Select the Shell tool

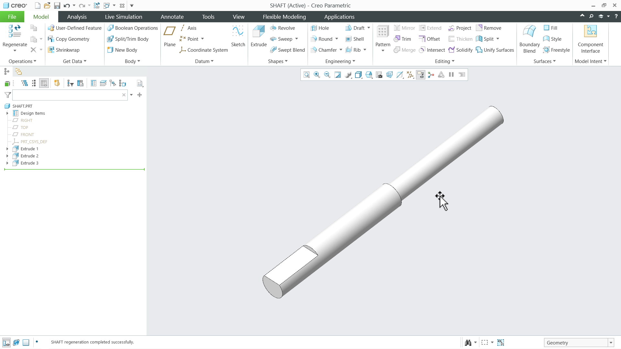pos(355,39)
